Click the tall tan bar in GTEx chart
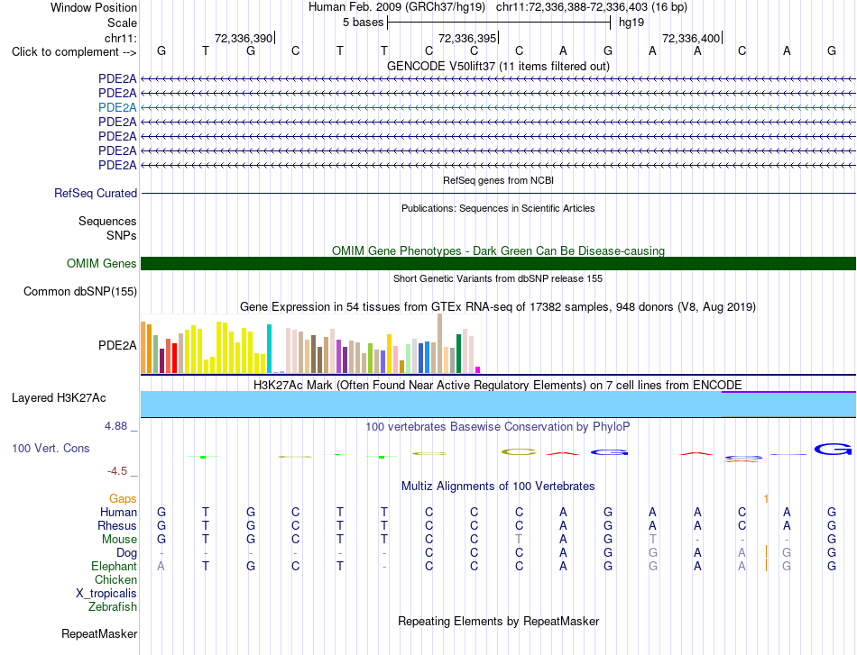Screen dimensions: 857x655 [439, 343]
